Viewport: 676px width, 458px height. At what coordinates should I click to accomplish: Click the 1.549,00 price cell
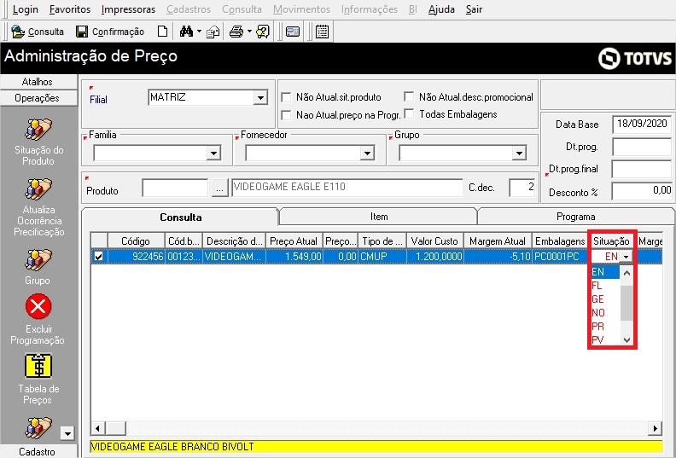click(x=294, y=257)
